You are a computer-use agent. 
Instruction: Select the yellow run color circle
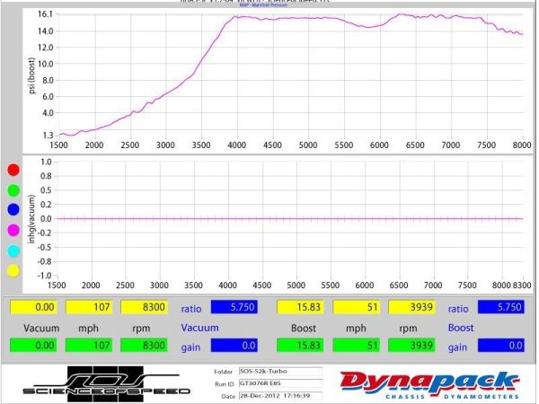tap(13, 271)
